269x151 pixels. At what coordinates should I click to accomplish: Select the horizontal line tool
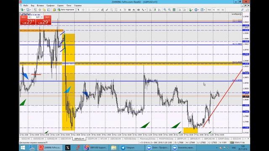coord(93,10)
